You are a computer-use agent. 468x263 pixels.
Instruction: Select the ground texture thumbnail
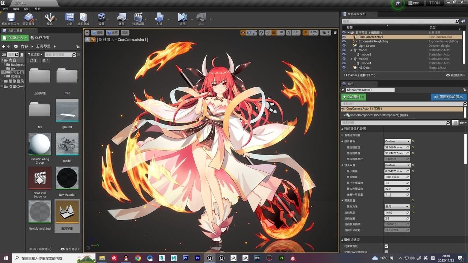pos(67,110)
